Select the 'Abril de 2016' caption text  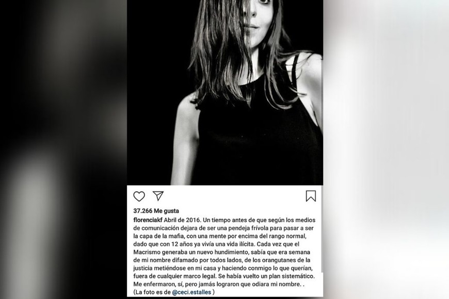pos(183,220)
